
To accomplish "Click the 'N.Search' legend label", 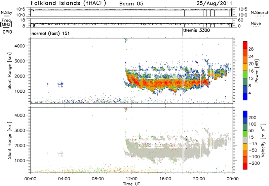I will 260,12.
